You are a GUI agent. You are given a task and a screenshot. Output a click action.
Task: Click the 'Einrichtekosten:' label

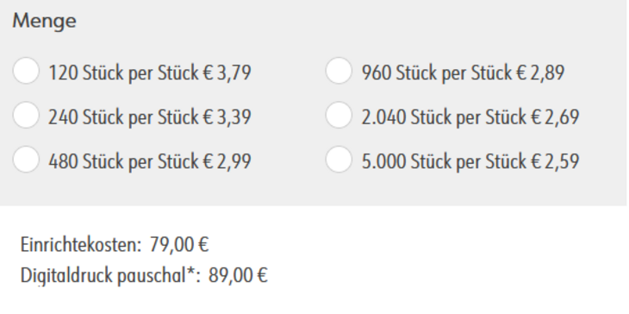coord(81,244)
